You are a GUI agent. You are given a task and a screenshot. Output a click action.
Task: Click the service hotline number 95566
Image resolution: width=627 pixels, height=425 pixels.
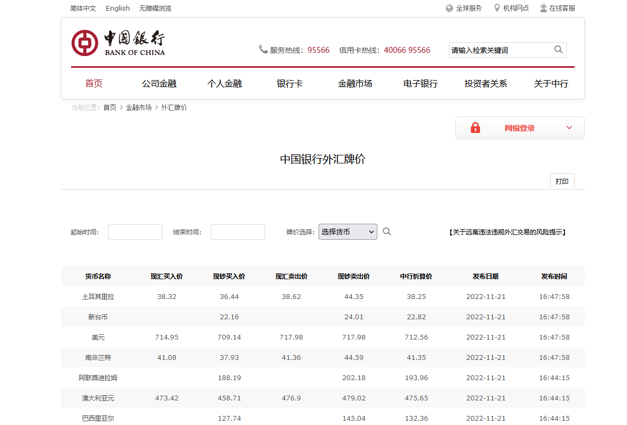coord(318,50)
